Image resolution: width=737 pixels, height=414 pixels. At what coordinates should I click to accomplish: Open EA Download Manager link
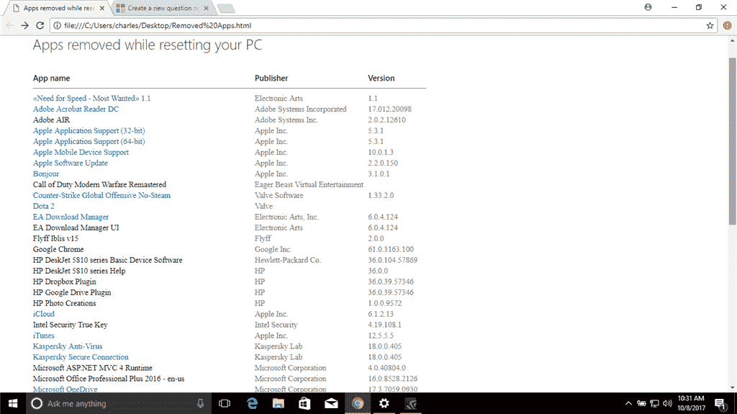[71, 217]
